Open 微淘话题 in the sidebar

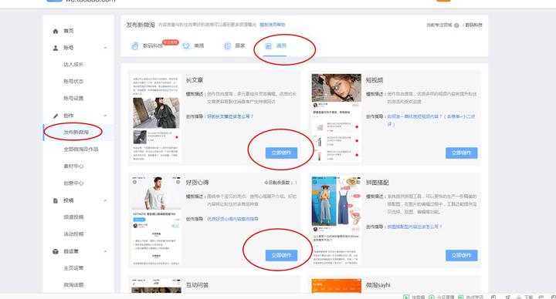point(73,285)
